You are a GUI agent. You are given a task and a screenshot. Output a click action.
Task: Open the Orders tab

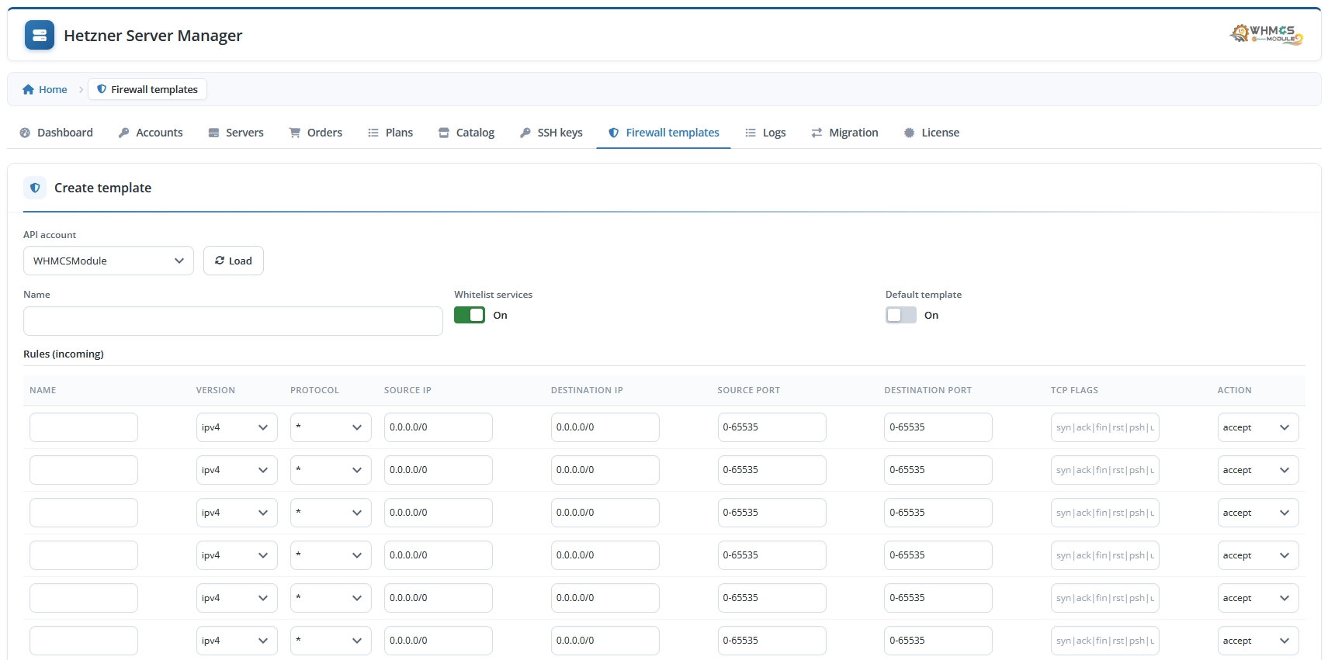[316, 133]
